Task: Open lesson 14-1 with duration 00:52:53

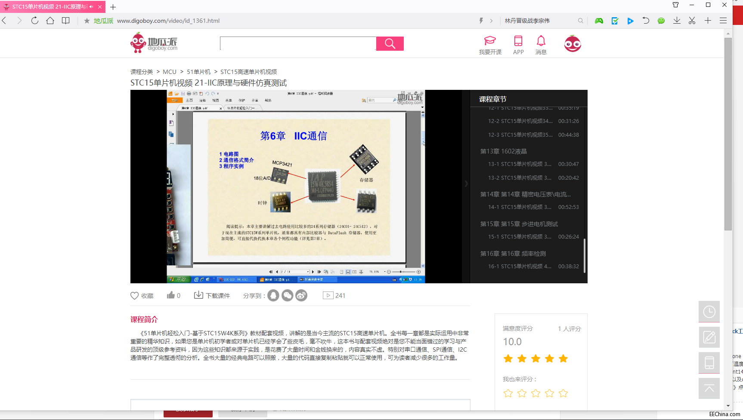Action: click(533, 207)
